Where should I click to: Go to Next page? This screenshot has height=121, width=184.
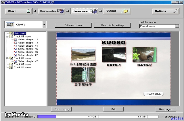pyautogui.click(x=166, y=109)
